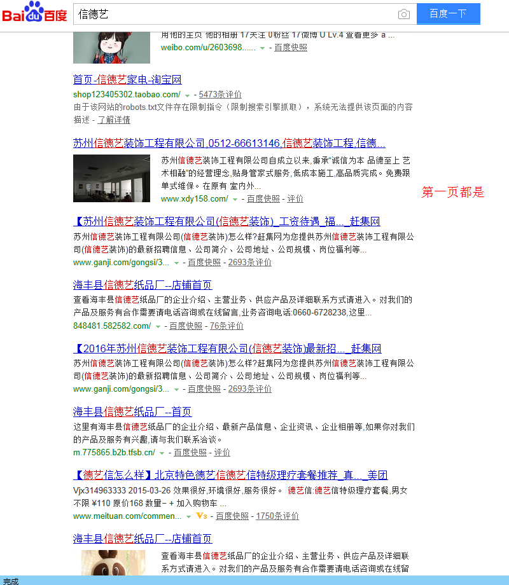This screenshot has height=585, width=509.
Task: Click the www.meituan.com/commen... green URL
Action: [127, 516]
